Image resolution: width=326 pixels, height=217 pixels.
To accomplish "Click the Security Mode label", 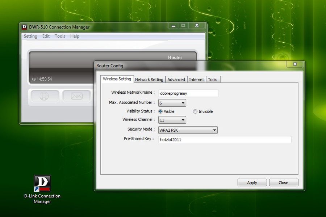I will [141, 129].
